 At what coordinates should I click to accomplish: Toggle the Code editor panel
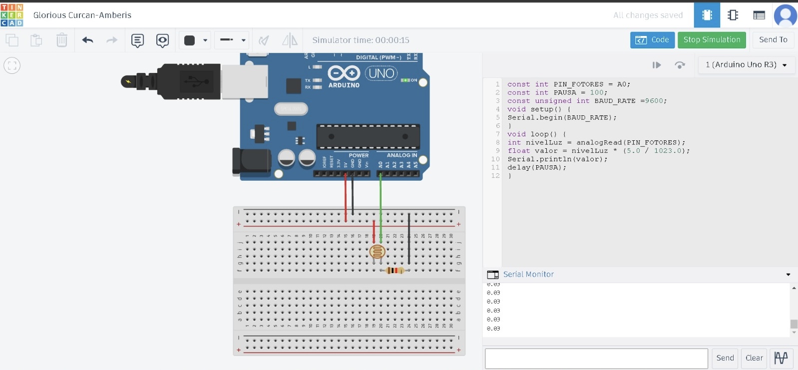(652, 40)
